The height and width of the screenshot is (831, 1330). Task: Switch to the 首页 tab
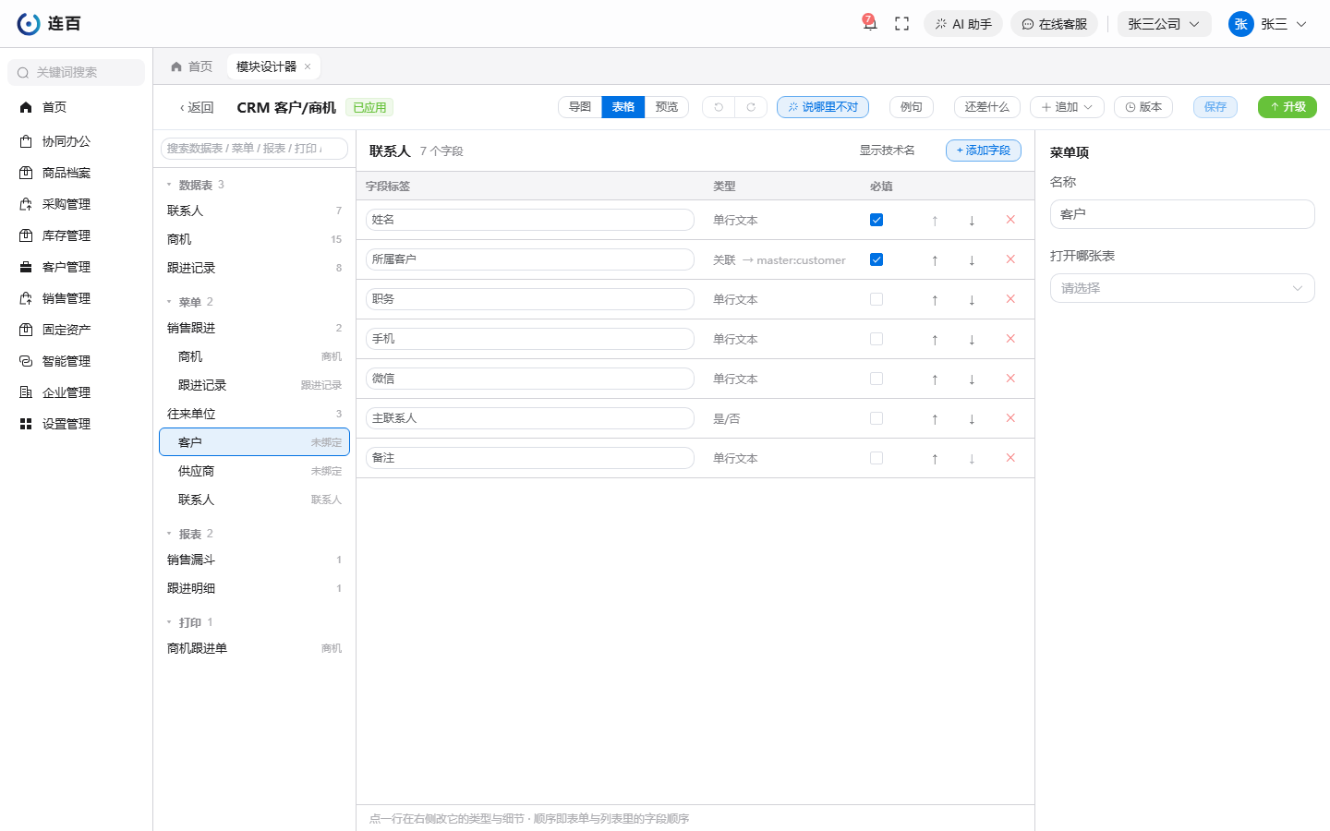tap(192, 66)
